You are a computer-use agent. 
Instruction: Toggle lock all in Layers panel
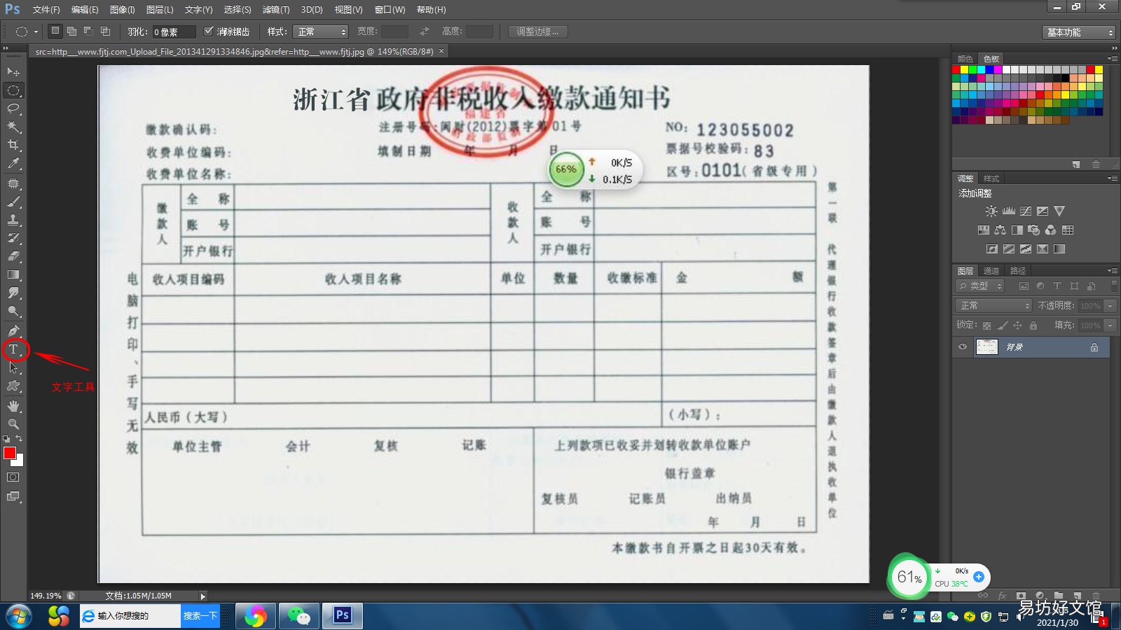pyautogui.click(x=1033, y=325)
